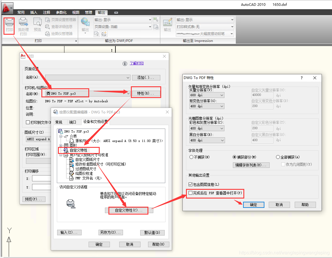Open the page setup 名称(A) dropdown
The width and height of the screenshot is (332, 258).
pos(88,78)
